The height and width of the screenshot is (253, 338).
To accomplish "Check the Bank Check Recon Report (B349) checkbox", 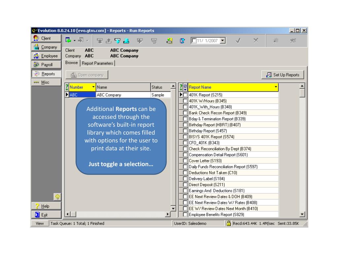I will tap(185, 113).
